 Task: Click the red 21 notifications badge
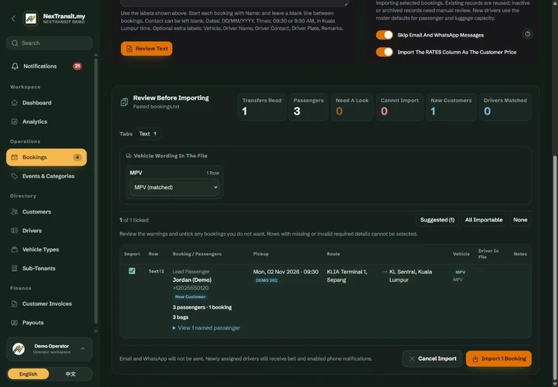coord(77,66)
